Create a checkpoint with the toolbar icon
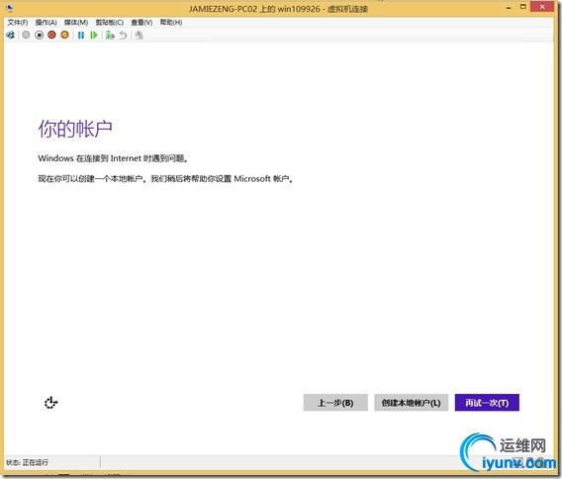The width and height of the screenshot is (562, 479). [110, 36]
